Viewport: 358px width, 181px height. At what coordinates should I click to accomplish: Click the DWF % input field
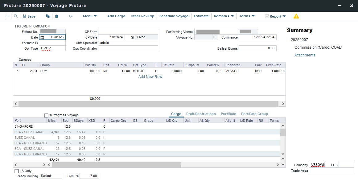[x=89, y=176]
